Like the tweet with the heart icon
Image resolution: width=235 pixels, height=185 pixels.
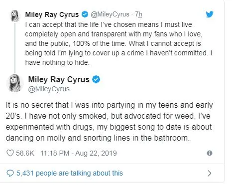tap(10, 153)
